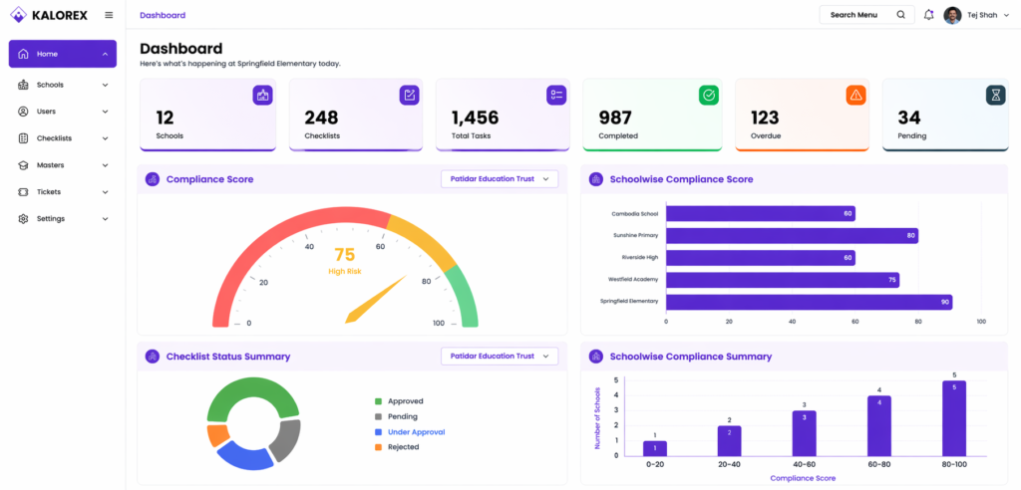Click the 0-20 compliance column bar
Screen dimensions: 1021x490
point(655,448)
